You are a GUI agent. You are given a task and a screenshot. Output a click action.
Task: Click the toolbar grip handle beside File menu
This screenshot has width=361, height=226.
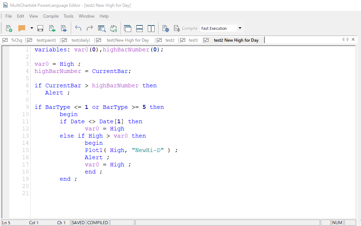point(1,16)
